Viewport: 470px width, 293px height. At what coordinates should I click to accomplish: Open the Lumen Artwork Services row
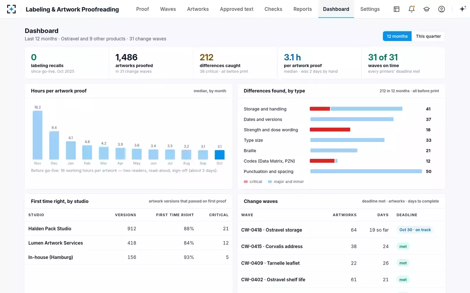[128, 243]
